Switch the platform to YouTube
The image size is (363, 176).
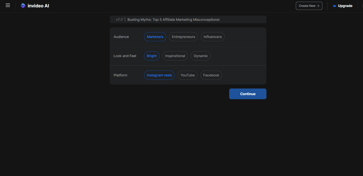click(x=187, y=75)
